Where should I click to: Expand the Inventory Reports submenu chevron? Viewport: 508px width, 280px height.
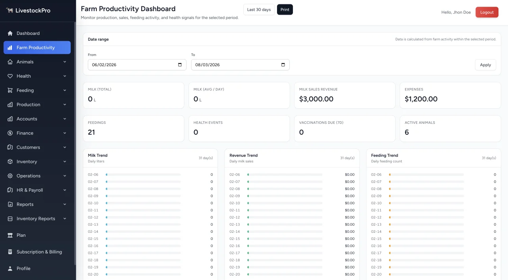pyautogui.click(x=65, y=219)
